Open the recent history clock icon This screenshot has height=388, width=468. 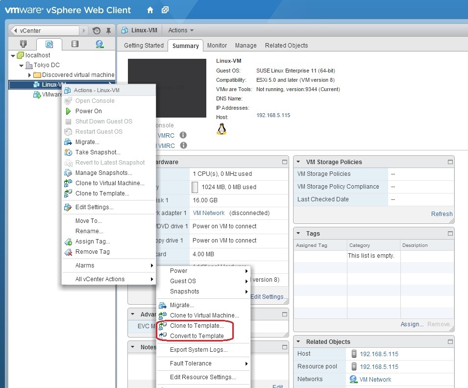(x=97, y=30)
